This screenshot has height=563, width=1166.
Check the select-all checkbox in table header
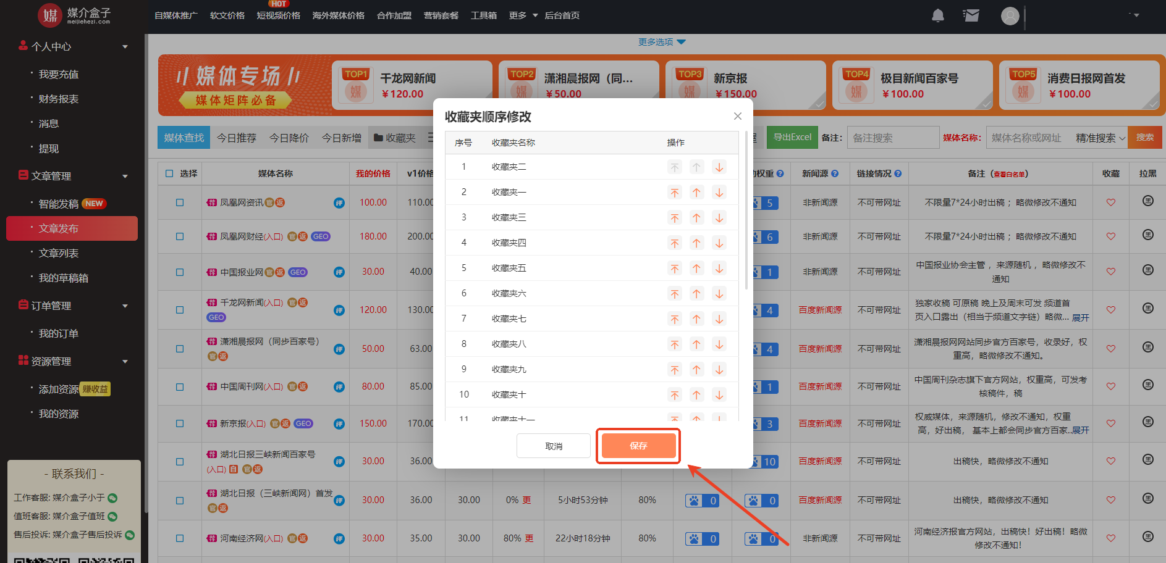(x=170, y=173)
